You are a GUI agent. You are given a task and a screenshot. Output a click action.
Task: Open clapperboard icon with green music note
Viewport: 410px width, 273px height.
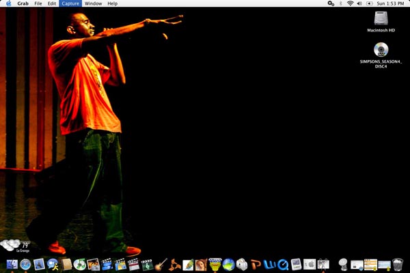click(147, 265)
